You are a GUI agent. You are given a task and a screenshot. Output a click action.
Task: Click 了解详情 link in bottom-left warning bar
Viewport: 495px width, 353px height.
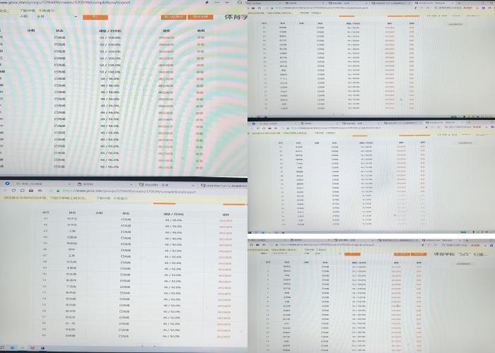pos(103,198)
